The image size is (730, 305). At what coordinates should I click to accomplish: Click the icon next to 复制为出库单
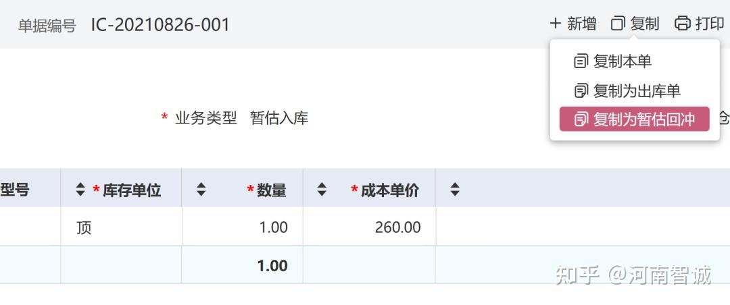(x=581, y=90)
